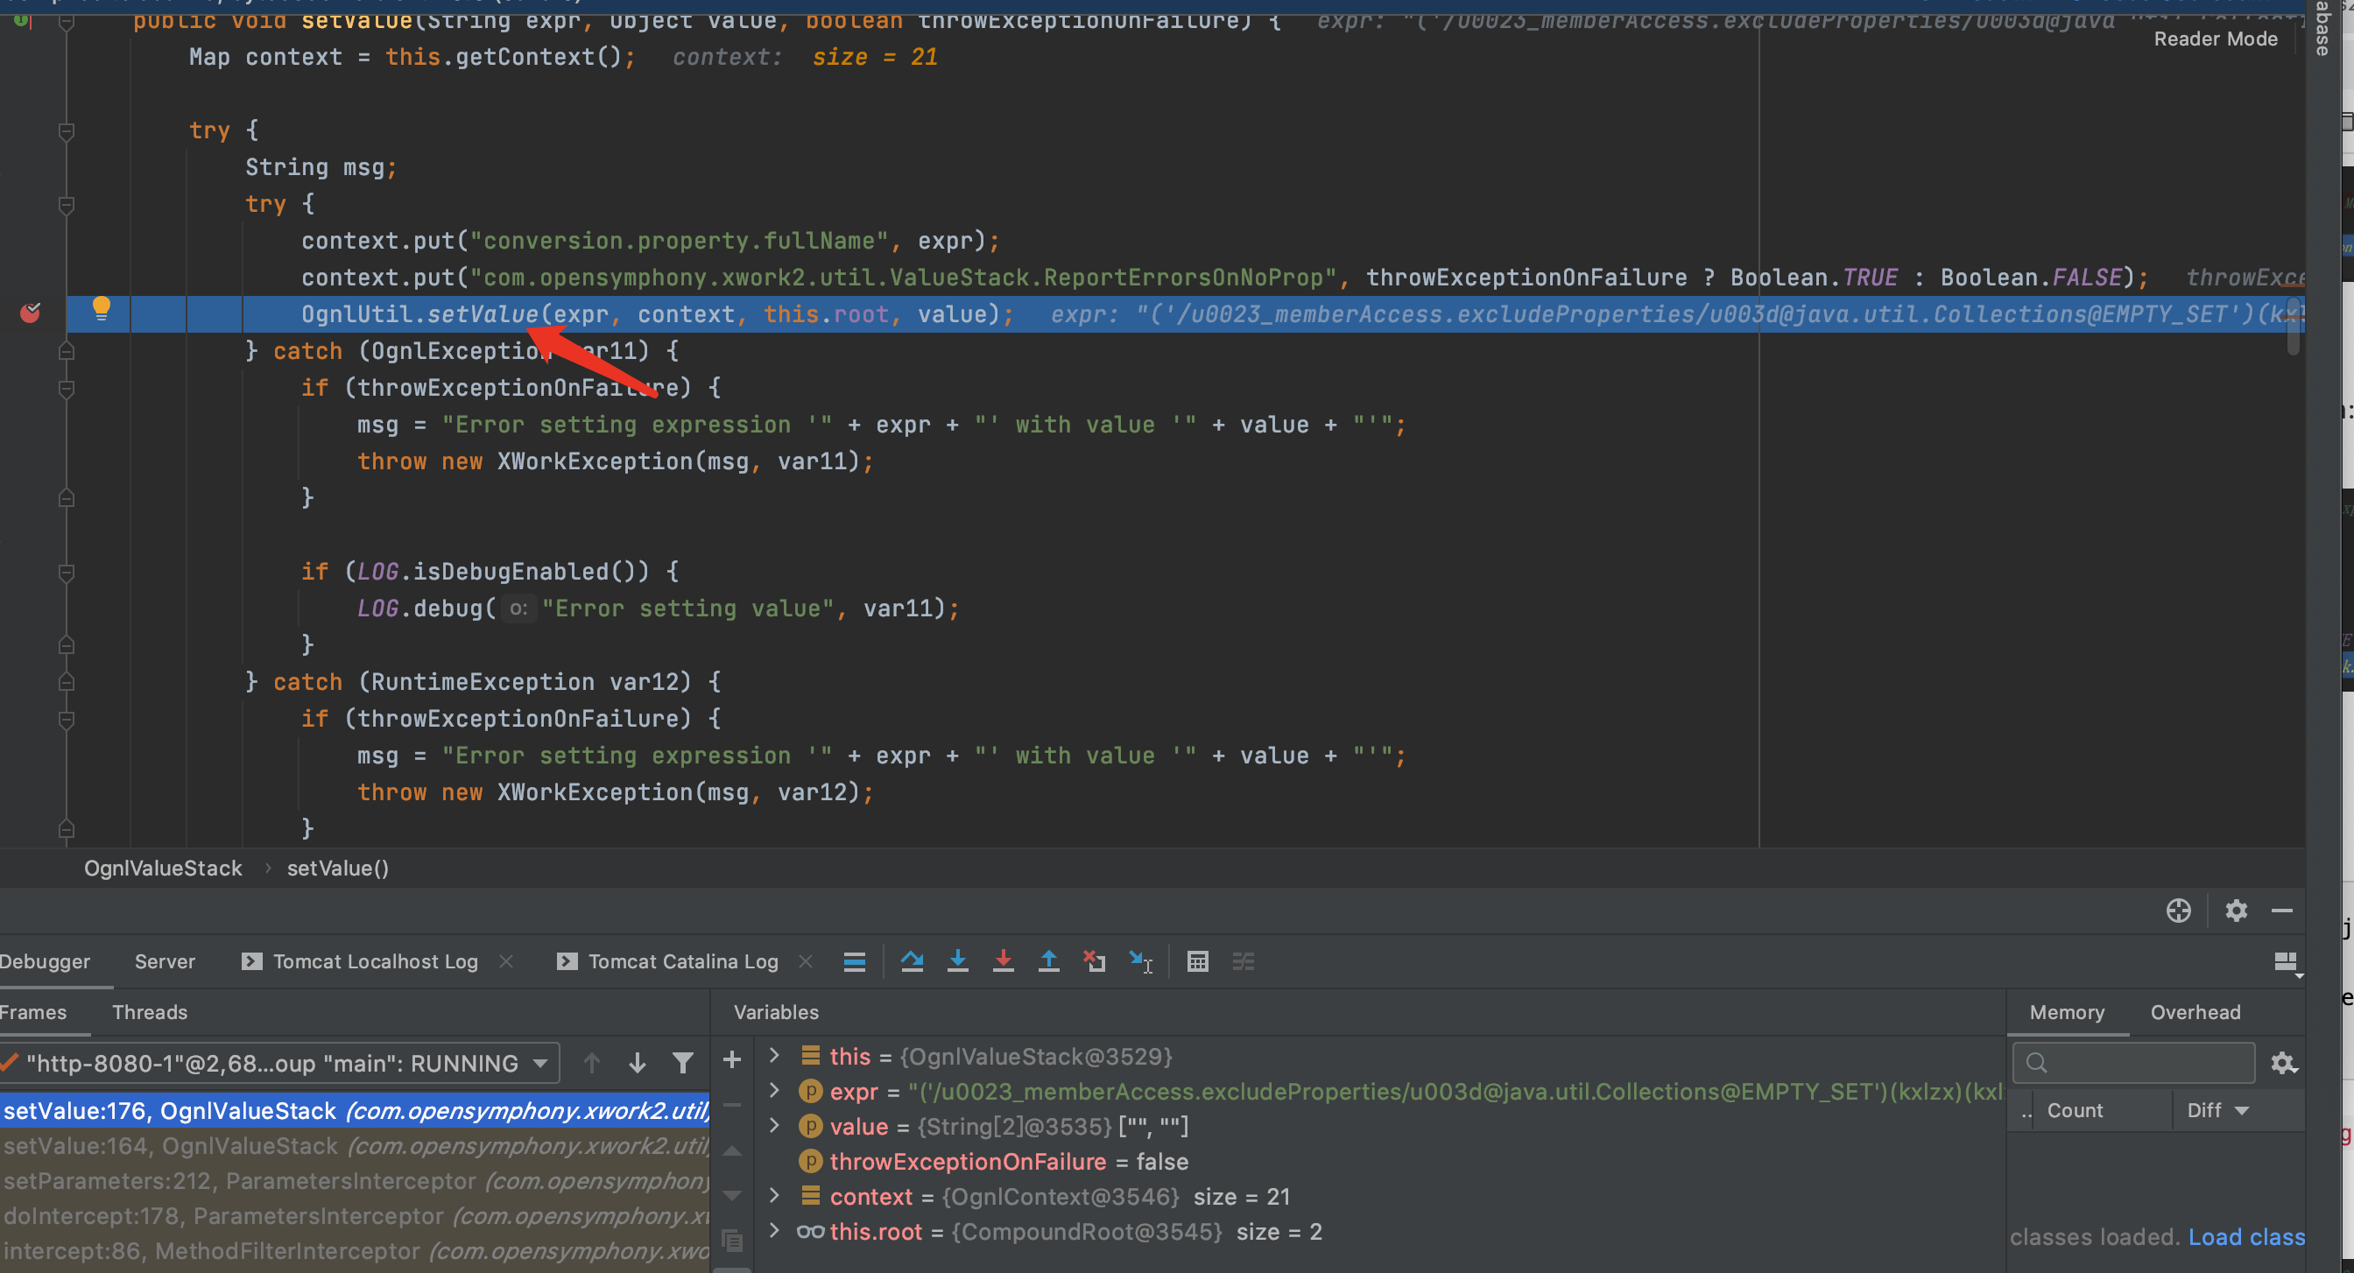The image size is (2354, 1273).
Task: Expand the 'context' OgnlContext node
Action: tap(775, 1195)
